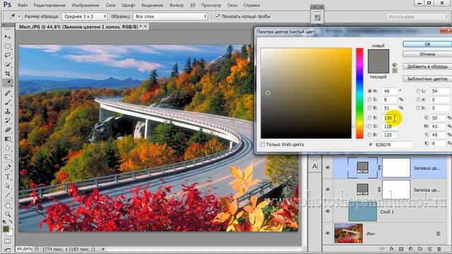Viewport: 452px width, 254px height.
Task: Select the Elliptical Marquee tool
Action: click(x=8, y=46)
